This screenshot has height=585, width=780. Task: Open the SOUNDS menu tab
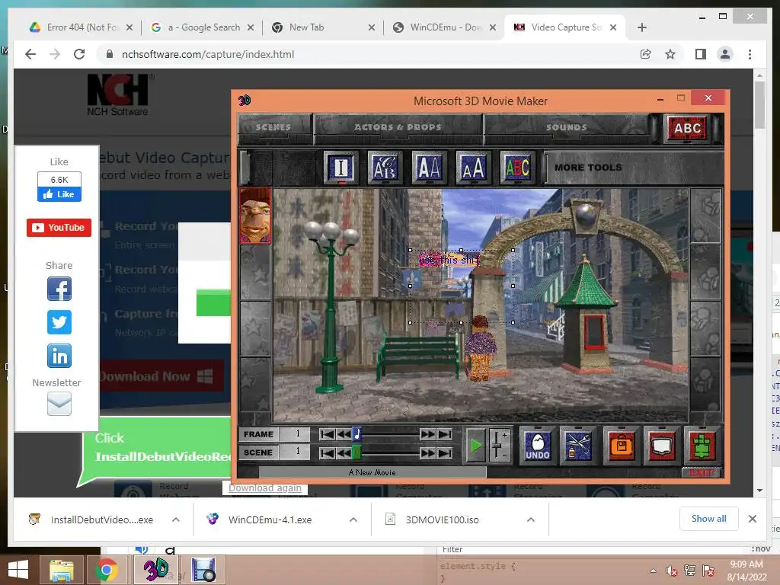point(566,127)
